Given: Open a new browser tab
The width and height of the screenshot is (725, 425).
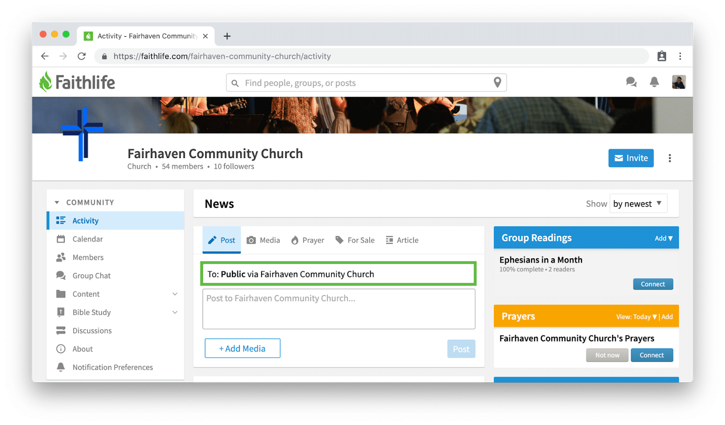Looking at the screenshot, I should [x=227, y=36].
